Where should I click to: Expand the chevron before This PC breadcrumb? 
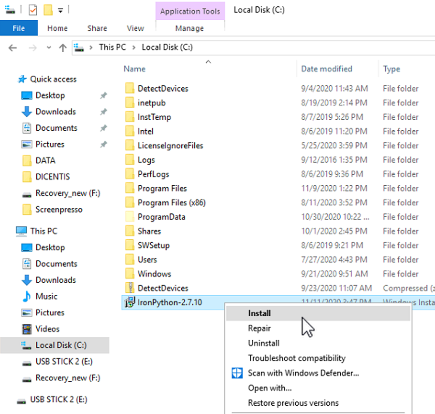pyautogui.click(x=91, y=47)
